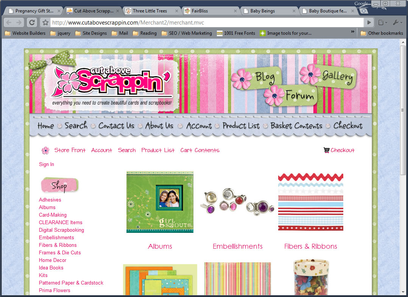Image resolution: width=408 pixels, height=297 pixels.
Task: Open the Sign In link
Action: 47,164
